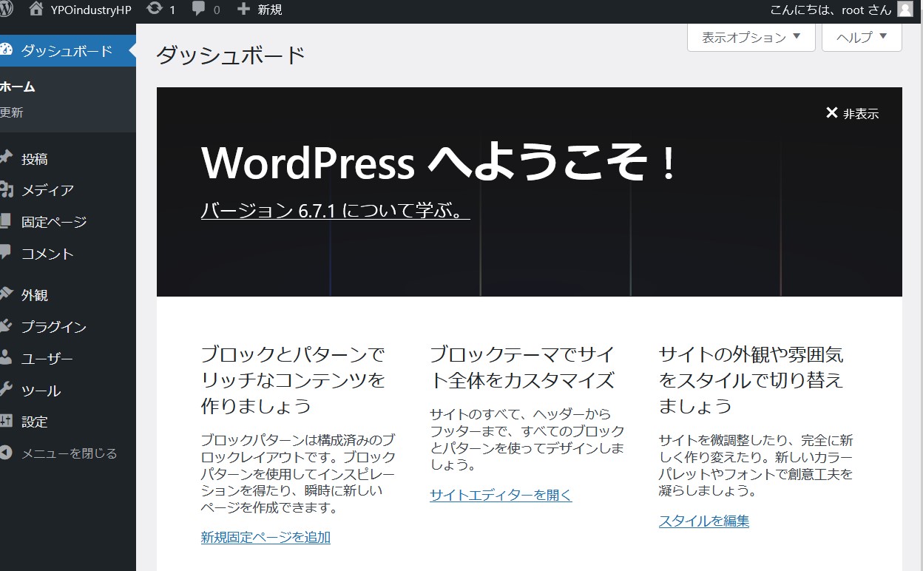Click the plus 新規 icon
This screenshot has width=923, height=571.
(243, 10)
